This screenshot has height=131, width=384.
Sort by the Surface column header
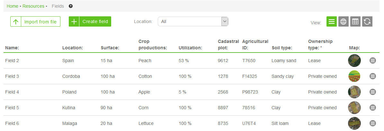[x=110, y=48]
